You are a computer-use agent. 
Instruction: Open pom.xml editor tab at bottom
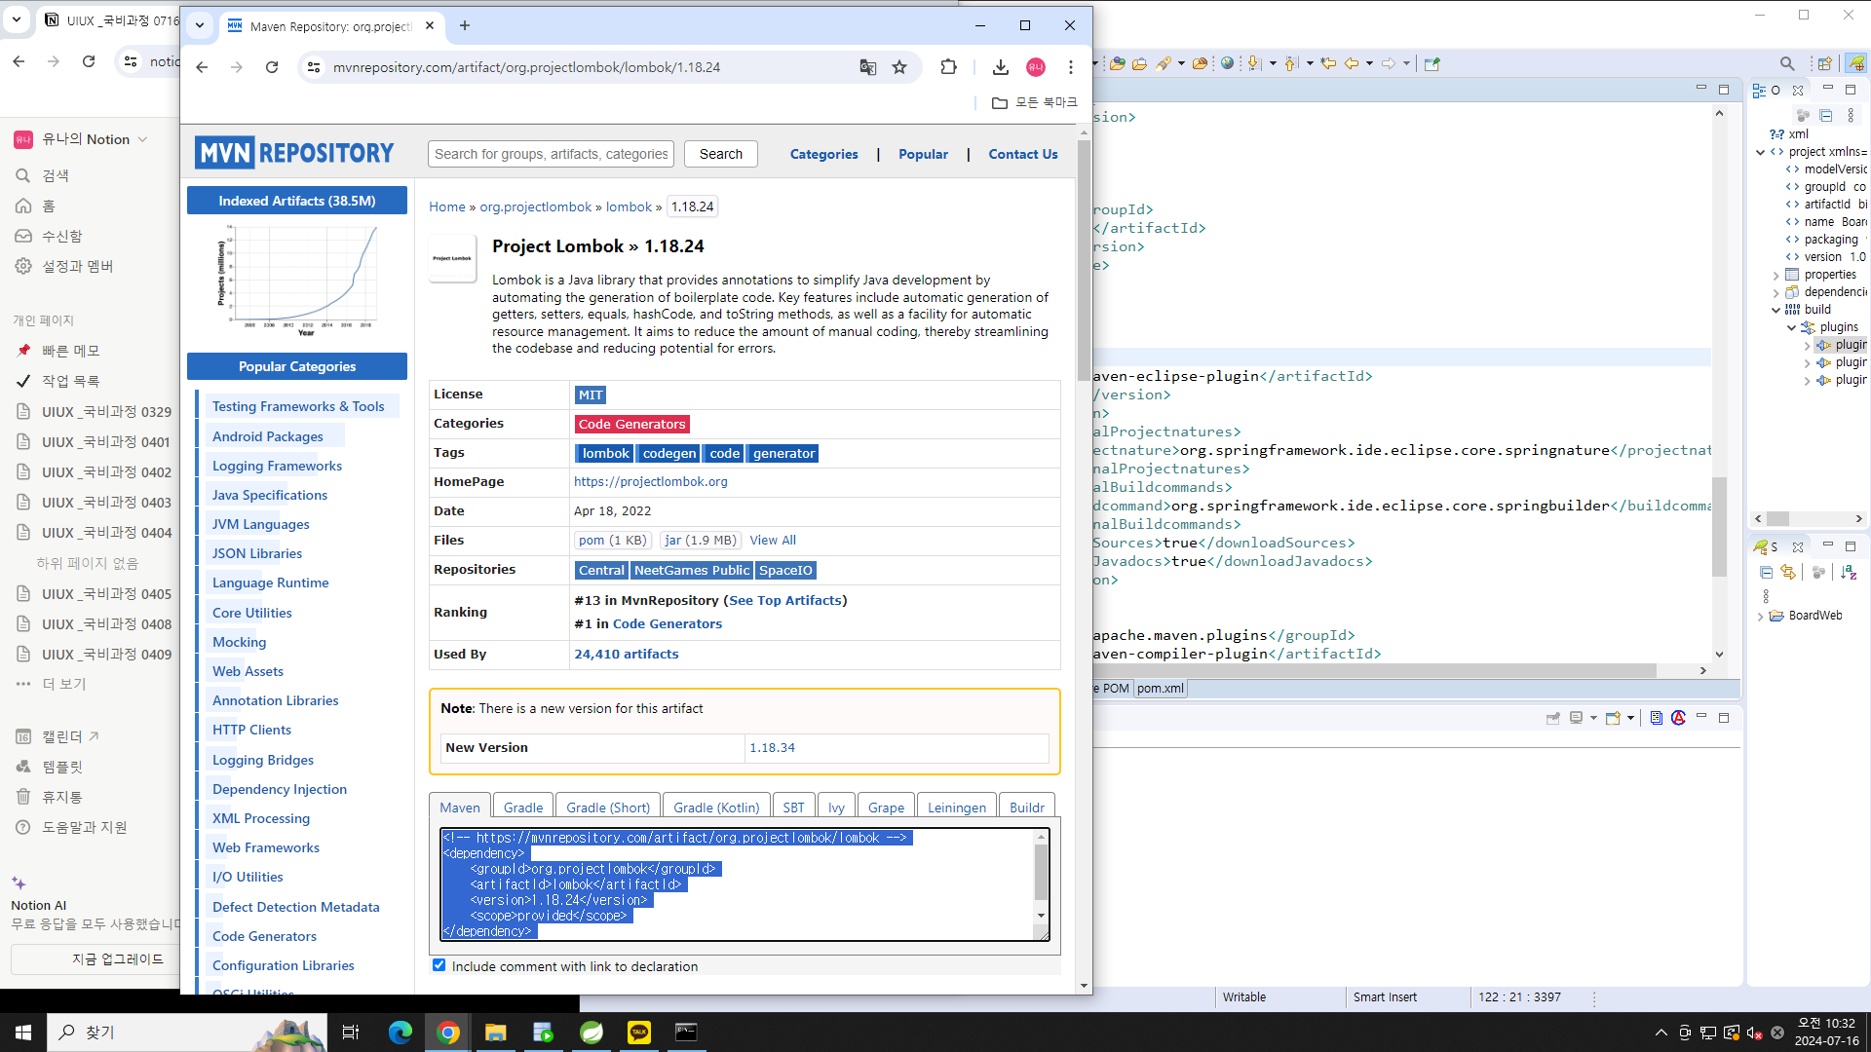point(1160,689)
